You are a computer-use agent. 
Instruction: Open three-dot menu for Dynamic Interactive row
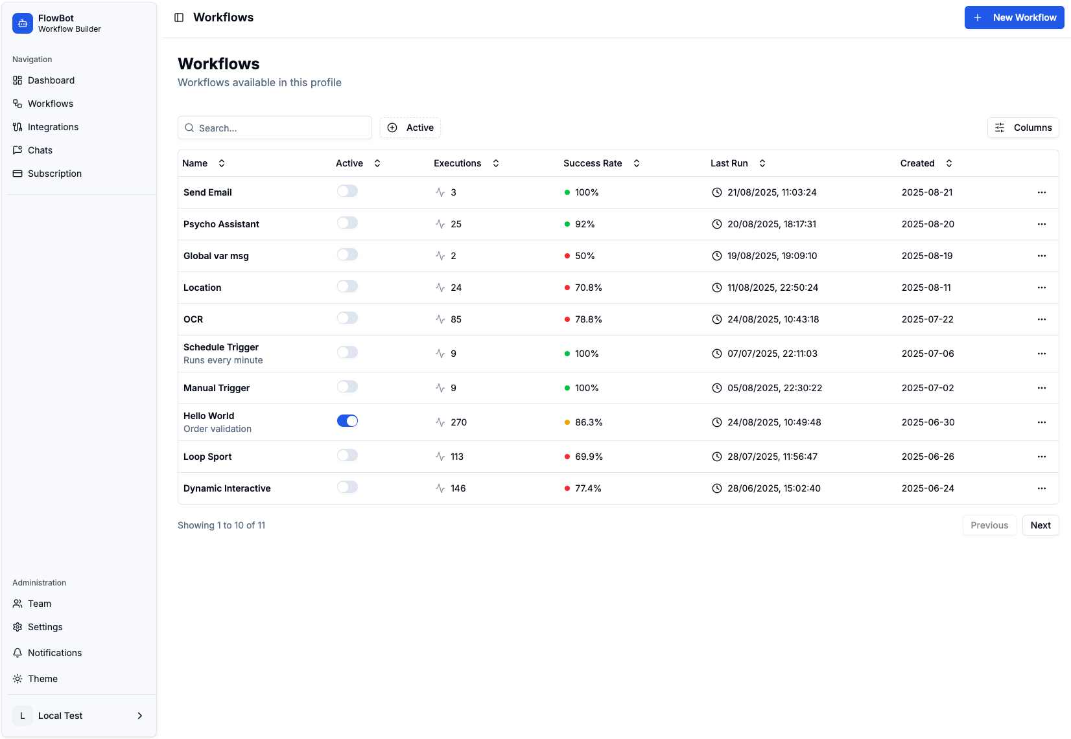click(1041, 488)
